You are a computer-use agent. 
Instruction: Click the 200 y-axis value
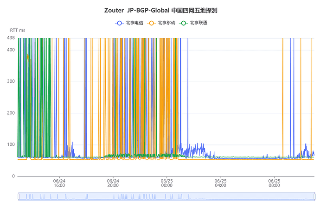(x=11, y=113)
